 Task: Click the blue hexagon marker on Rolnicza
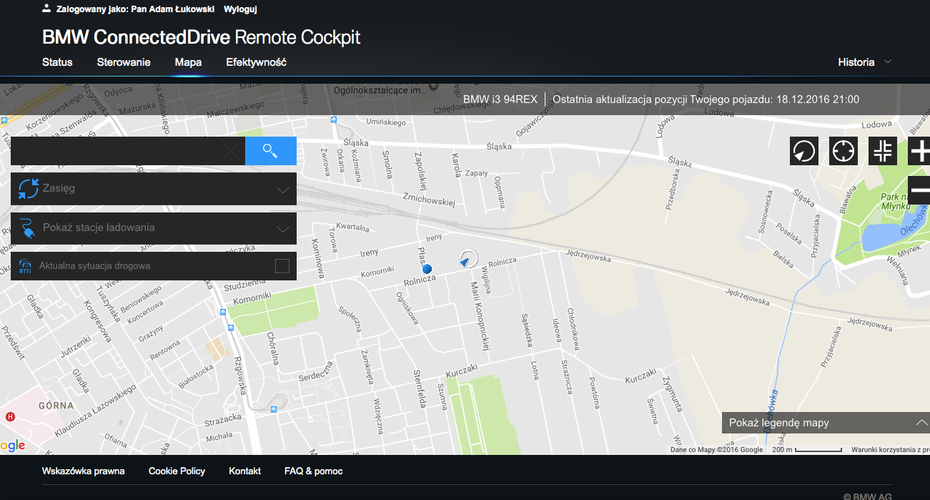click(x=427, y=269)
